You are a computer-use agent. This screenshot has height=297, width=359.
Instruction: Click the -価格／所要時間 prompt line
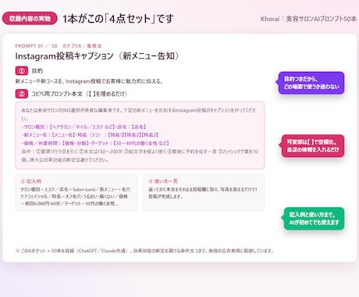tap(95, 143)
